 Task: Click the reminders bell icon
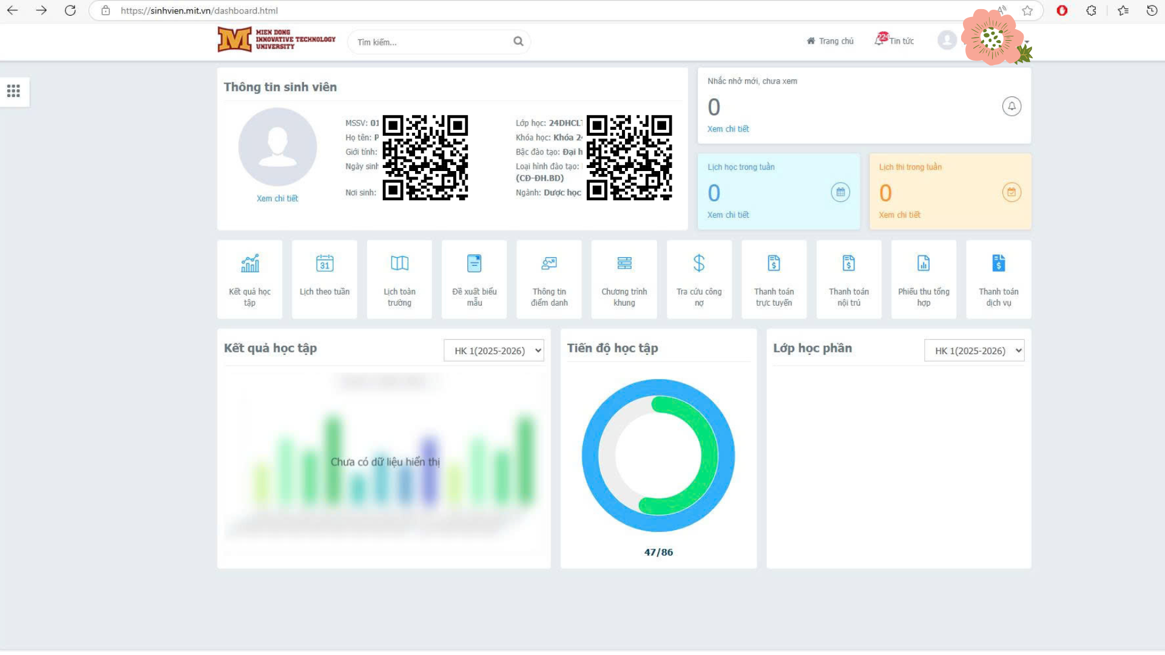point(1011,106)
